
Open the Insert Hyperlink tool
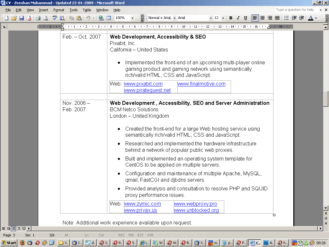point(101,18)
